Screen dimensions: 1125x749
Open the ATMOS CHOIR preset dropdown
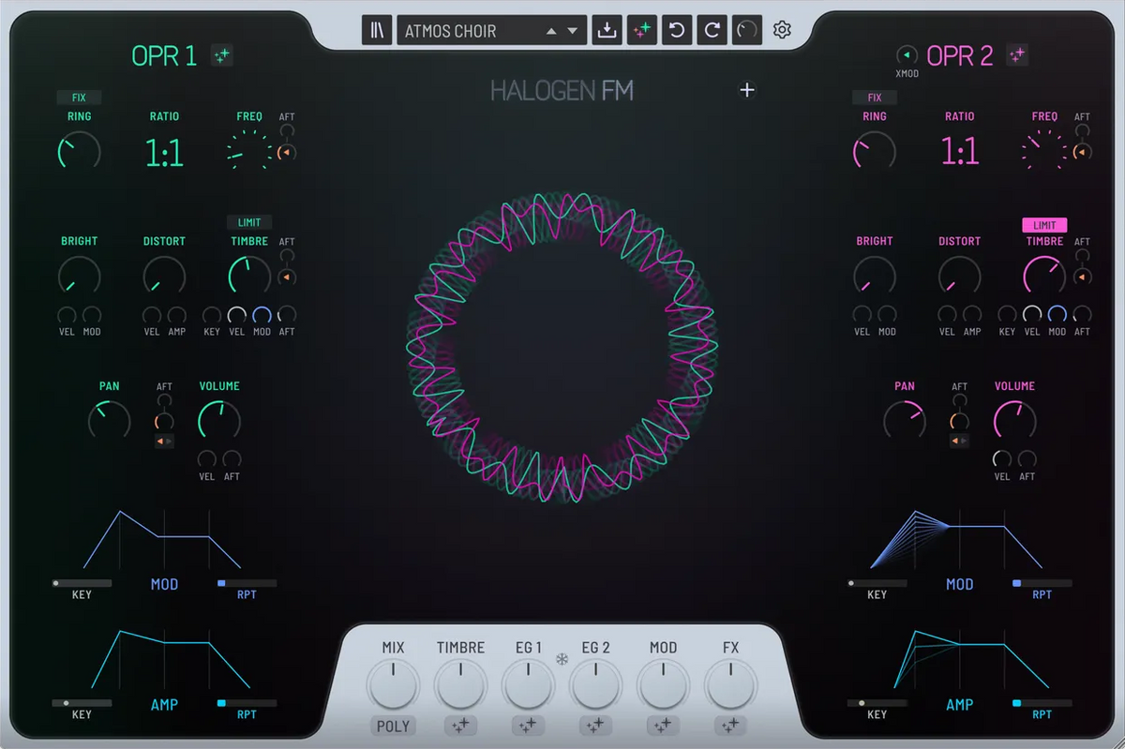click(x=469, y=31)
